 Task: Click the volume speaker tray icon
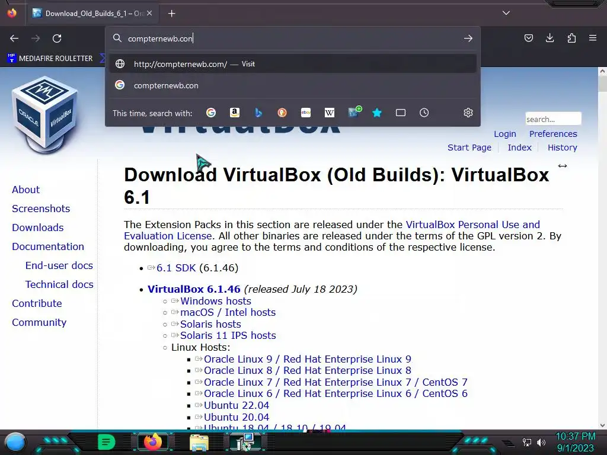(x=541, y=442)
